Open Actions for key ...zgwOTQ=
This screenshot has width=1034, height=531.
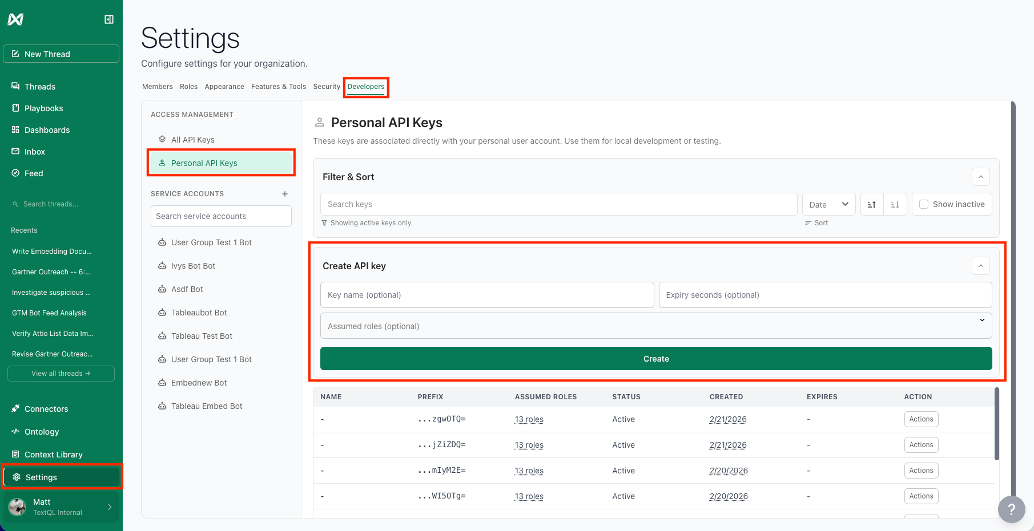(x=921, y=419)
